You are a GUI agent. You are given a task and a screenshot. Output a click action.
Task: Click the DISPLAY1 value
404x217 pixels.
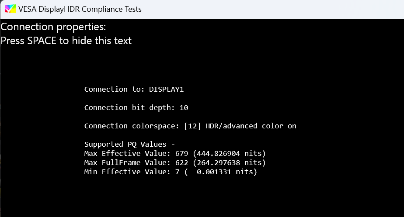[x=167, y=89]
